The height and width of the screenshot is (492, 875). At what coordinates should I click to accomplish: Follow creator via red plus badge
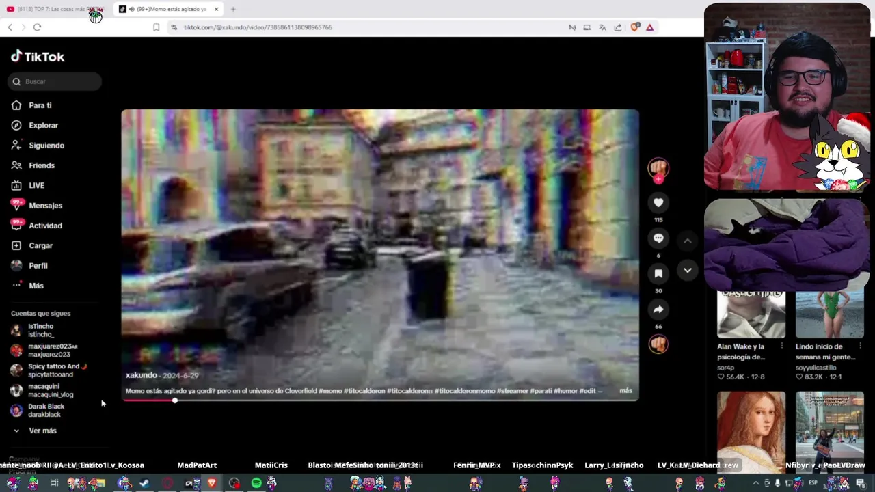tap(658, 179)
